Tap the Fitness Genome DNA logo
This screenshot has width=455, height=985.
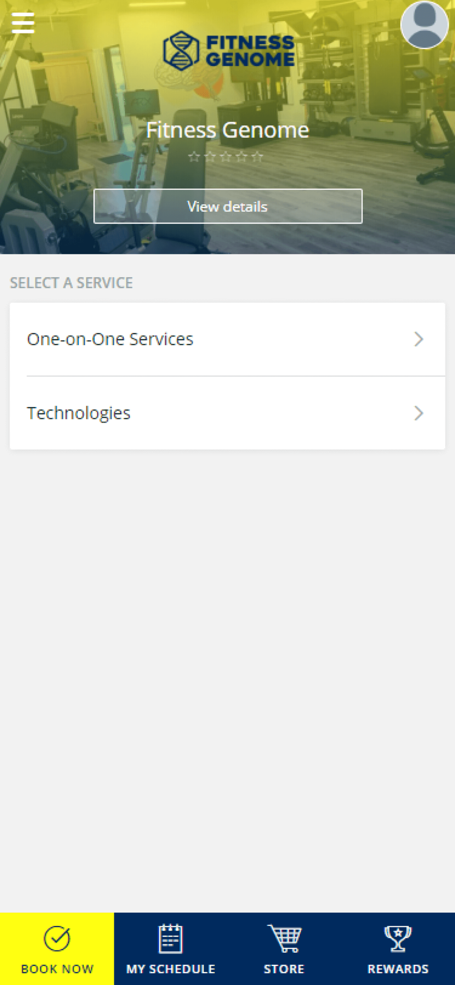coord(181,51)
